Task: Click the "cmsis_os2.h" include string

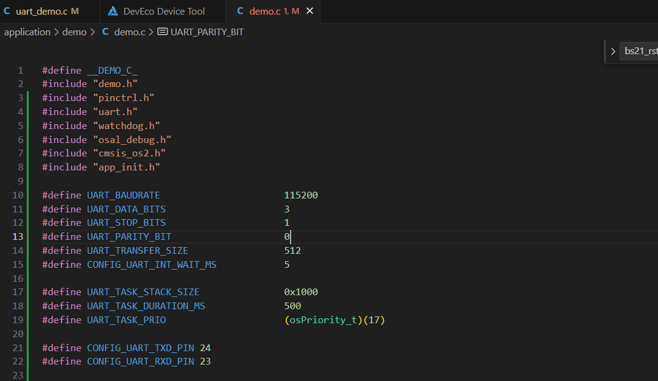Action: coord(129,153)
